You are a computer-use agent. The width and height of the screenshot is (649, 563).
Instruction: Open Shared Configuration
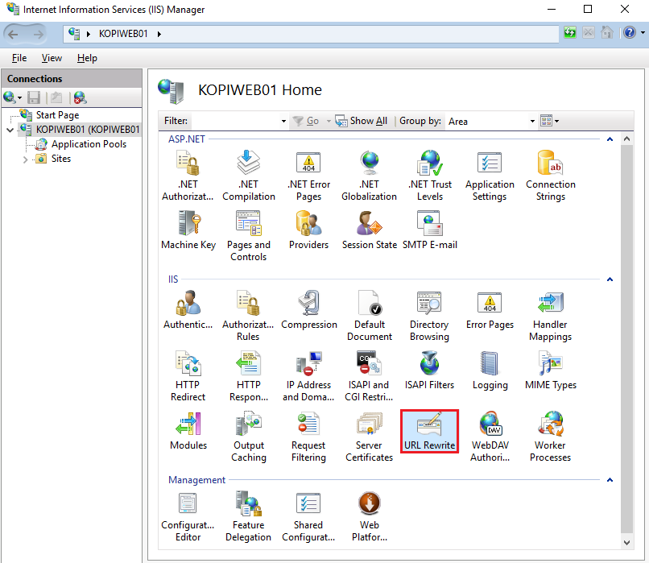[x=308, y=516]
